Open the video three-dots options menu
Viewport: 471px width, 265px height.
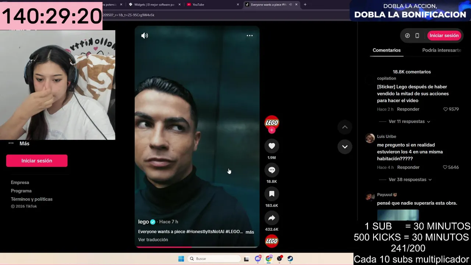coord(249,36)
